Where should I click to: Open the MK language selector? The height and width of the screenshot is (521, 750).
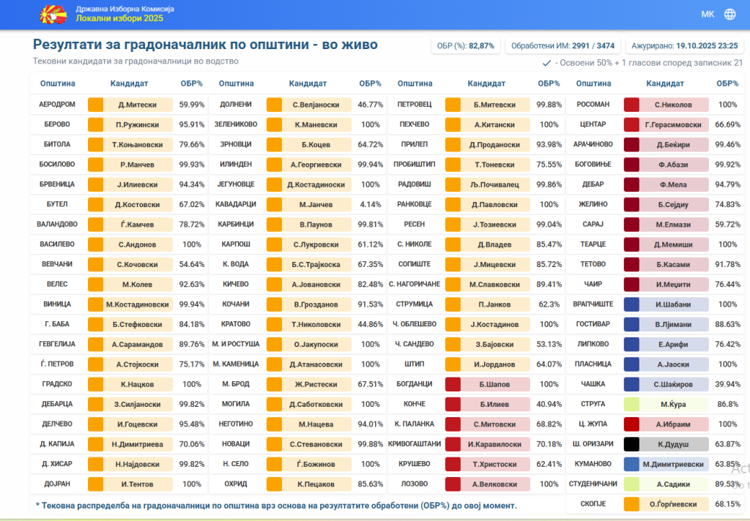(708, 15)
